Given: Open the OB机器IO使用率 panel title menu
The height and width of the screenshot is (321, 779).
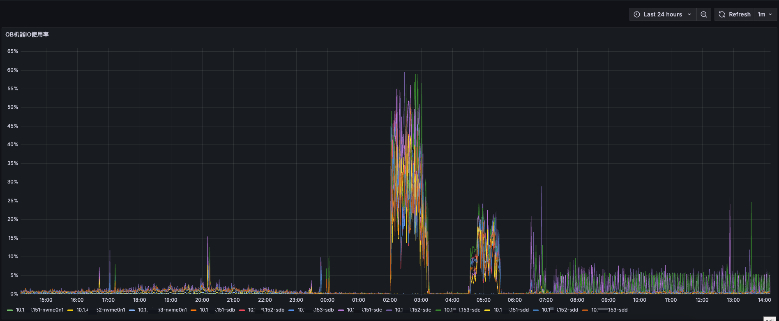Looking at the screenshot, I should [x=27, y=34].
